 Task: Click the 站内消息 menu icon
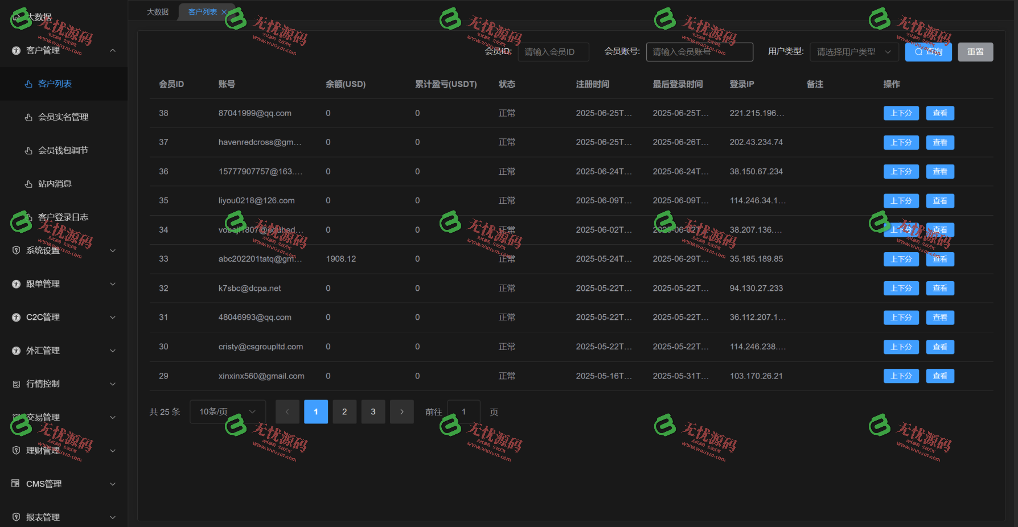pos(28,184)
